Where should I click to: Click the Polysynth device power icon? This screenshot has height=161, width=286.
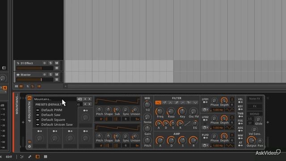(29, 98)
